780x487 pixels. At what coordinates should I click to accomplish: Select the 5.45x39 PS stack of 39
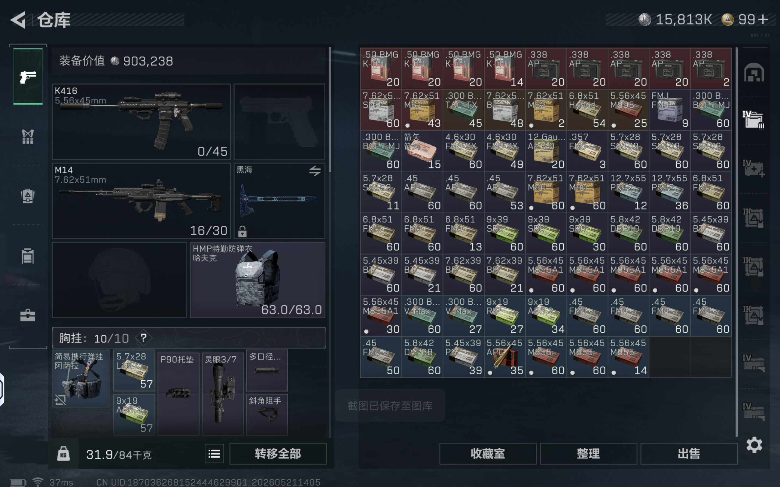pos(463,357)
